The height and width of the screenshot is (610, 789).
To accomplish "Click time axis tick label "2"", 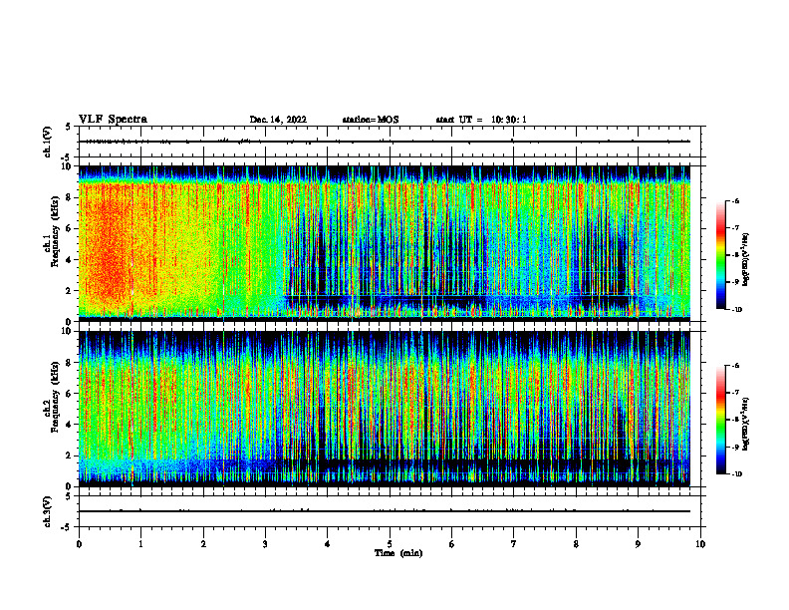I will pyautogui.click(x=203, y=544).
